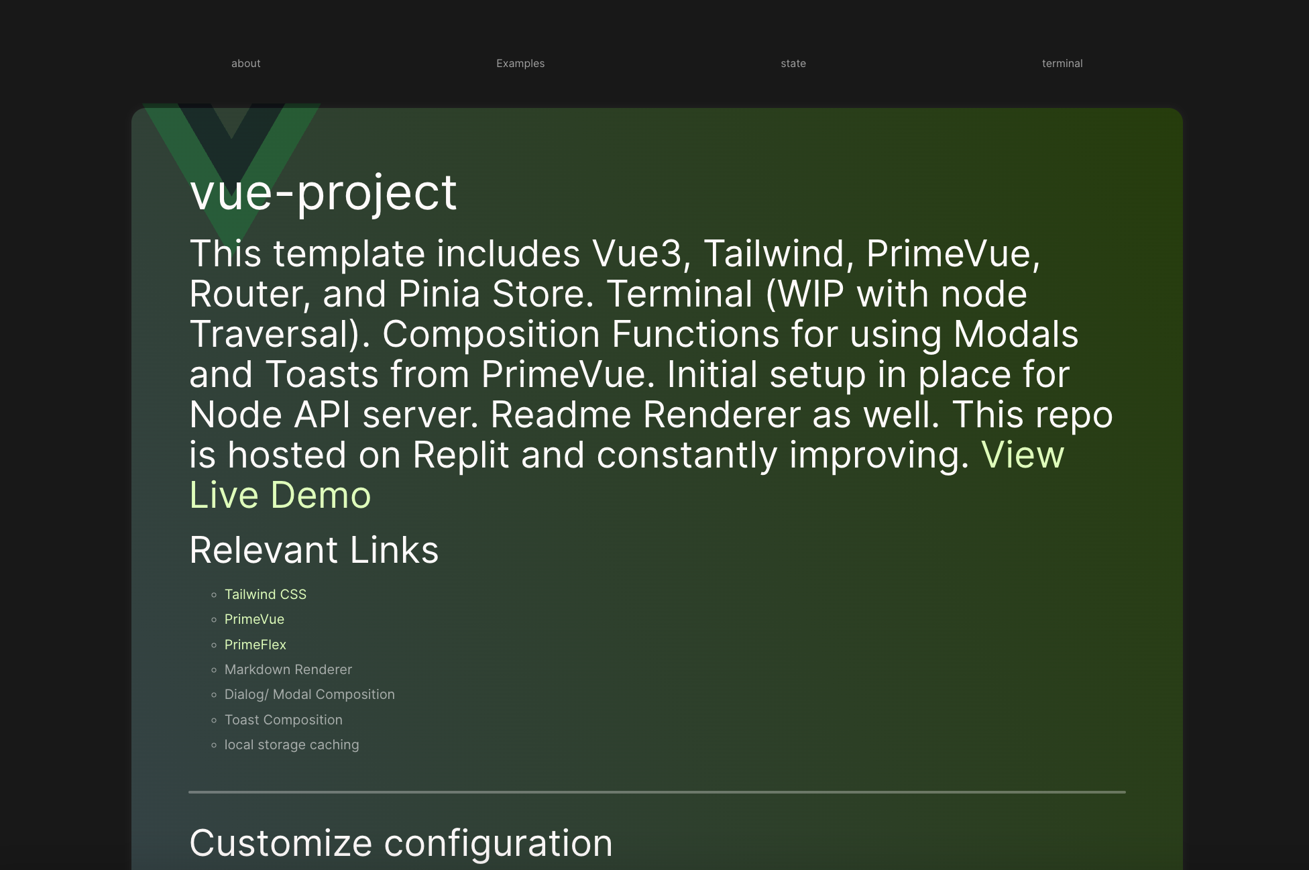1309x870 pixels.
Task: Click the Toast Composition list item
Action: click(284, 720)
